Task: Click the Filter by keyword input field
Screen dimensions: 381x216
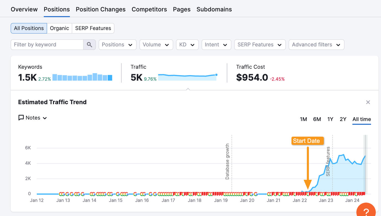Action: click(47, 45)
